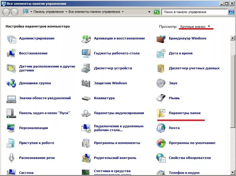This screenshot has width=236, height=176.
Task: Open Свойства обозревателя text link
Action: click(190, 158)
